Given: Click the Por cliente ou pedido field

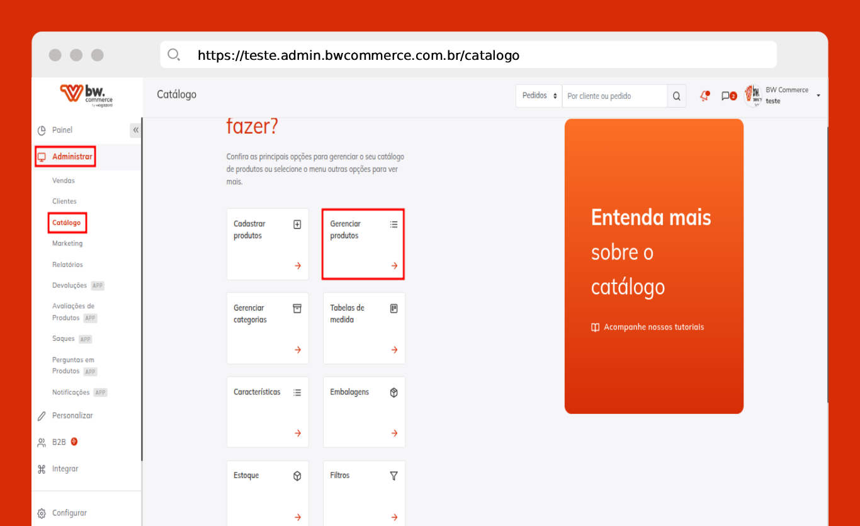Looking at the screenshot, I should pyautogui.click(x=614, y=96).
